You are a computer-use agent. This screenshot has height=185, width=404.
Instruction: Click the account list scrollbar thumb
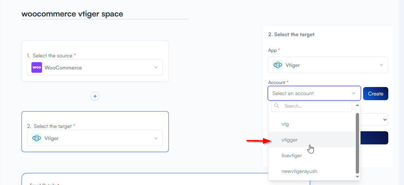357,143
